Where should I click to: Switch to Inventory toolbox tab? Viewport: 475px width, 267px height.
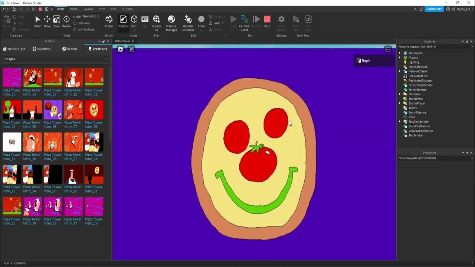tap(42, 49)
